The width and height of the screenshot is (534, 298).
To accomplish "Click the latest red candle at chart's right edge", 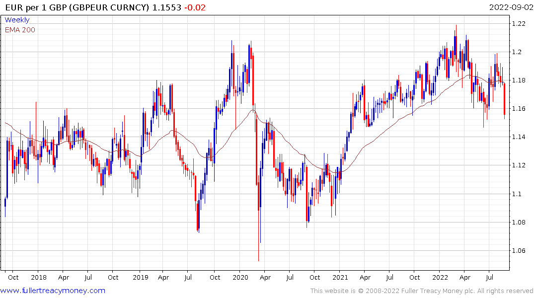I will (x=504, y=100).
